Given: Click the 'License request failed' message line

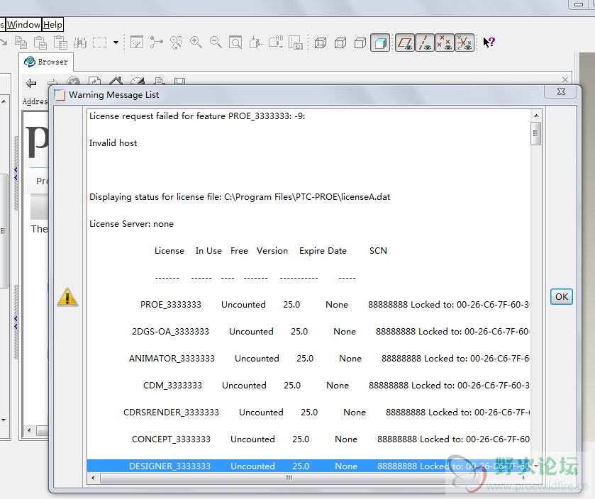Looking at the screenshot, I should tap(197, 116).
